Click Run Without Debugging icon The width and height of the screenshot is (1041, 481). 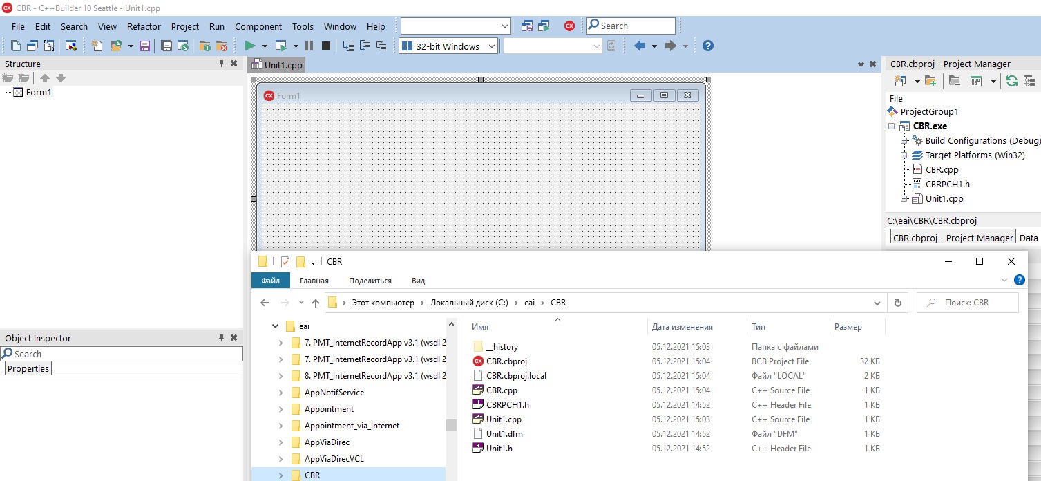[x=281, y=46]
